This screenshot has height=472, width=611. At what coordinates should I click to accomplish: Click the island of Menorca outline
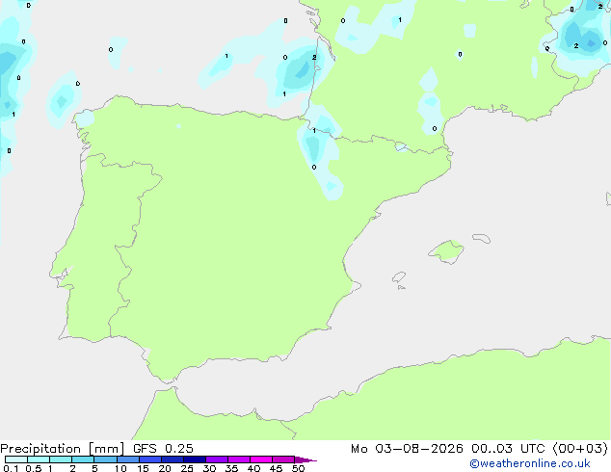point(481,238)
